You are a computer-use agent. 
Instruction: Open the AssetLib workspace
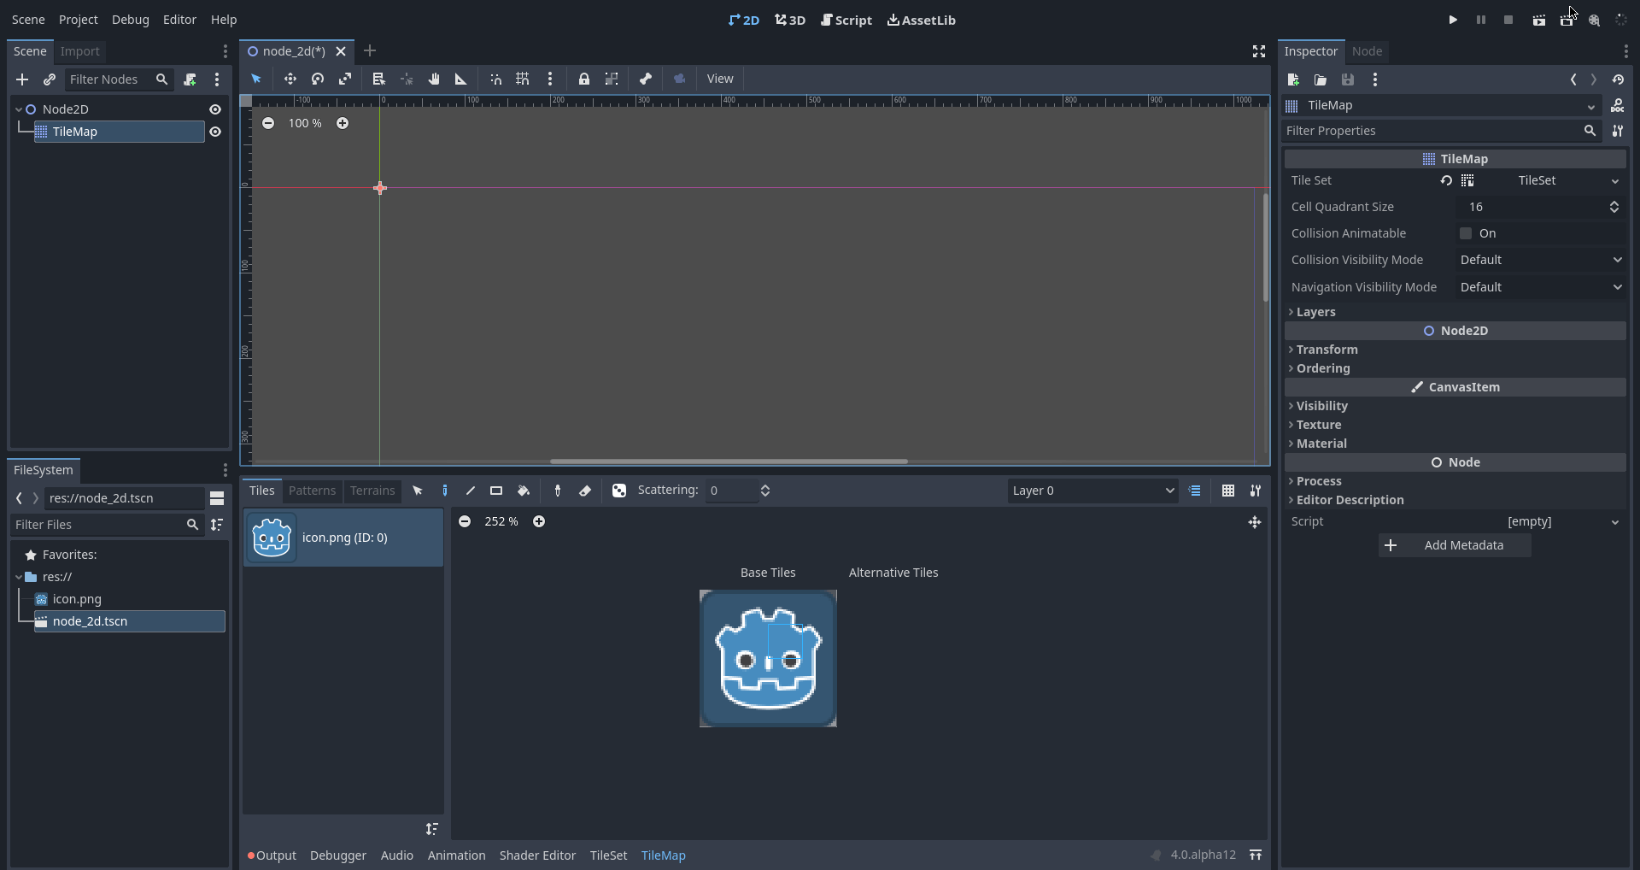pos(921,20)
